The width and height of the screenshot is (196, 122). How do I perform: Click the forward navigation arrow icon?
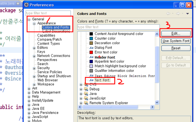(178, 14)
